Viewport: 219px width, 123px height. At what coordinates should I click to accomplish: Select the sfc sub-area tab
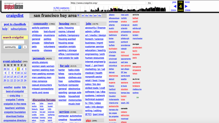point(83,16)
